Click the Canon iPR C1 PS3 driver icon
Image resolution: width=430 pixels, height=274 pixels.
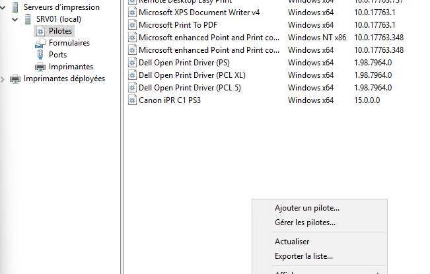[131, 100]
